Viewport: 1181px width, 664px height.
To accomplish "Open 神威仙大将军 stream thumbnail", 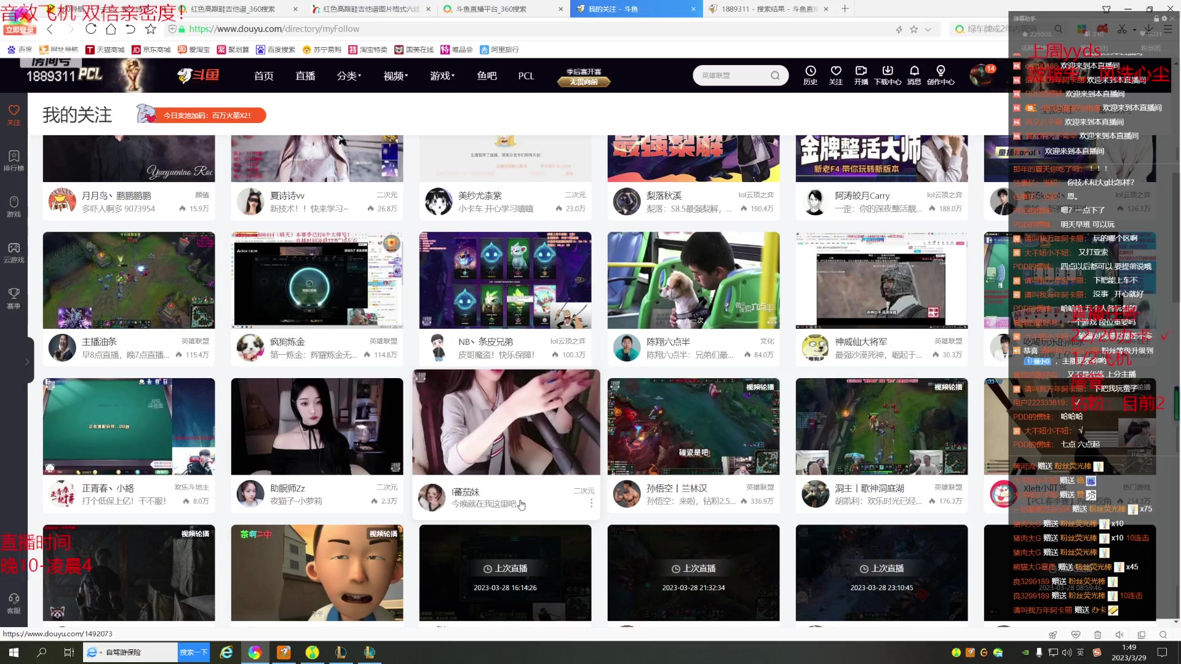I will tap(881, 280).
